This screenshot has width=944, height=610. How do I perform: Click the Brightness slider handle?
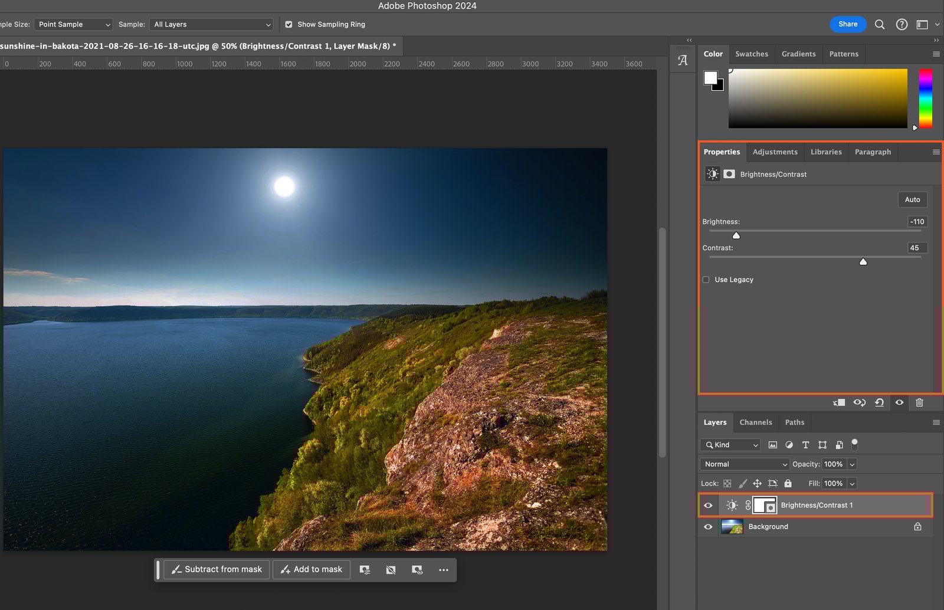736,235
